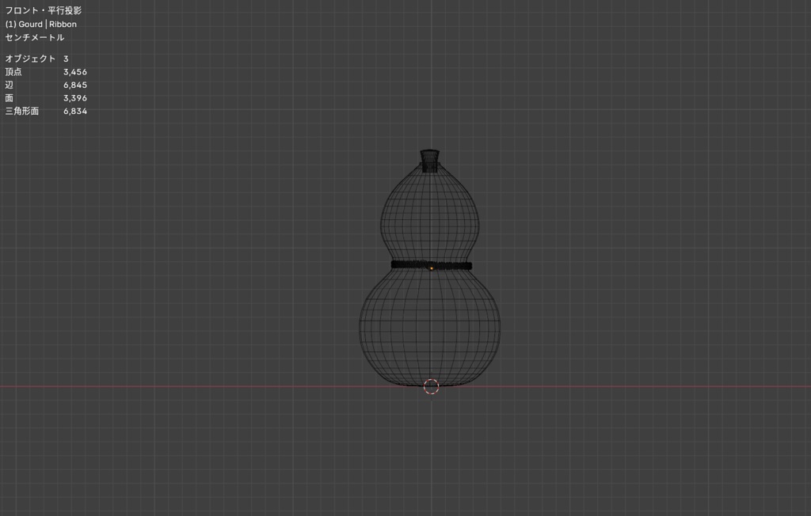Viewport: 811px width, 516px height.
Task: Click the (1) Gourd | Ribbon object name text
Action: [41, 24]
